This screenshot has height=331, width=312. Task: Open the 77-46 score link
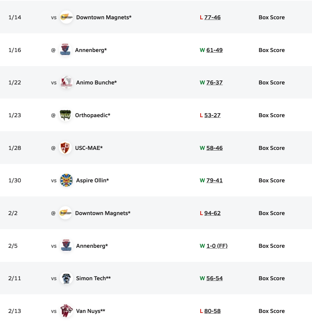tap(212, 17)
